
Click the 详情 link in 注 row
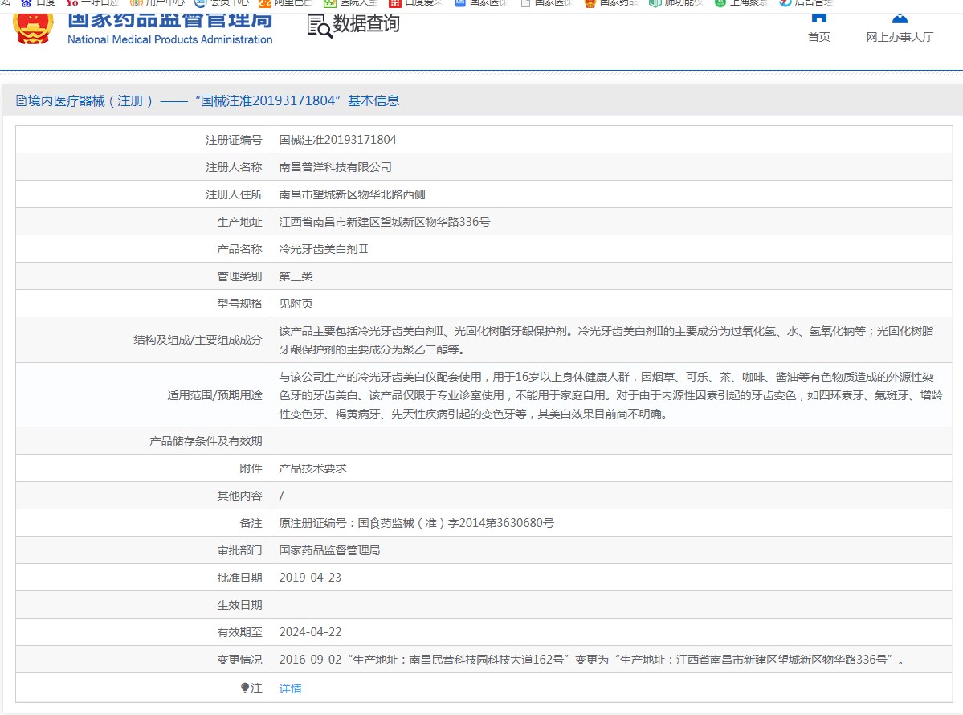(290, 688)
